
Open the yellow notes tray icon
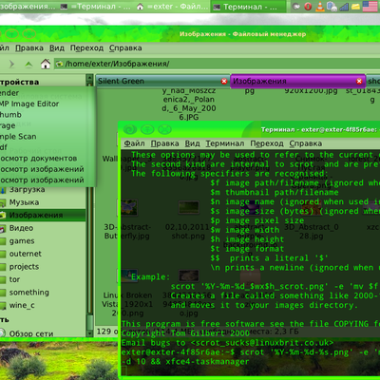pyautogui.click(x=355, y=7)
